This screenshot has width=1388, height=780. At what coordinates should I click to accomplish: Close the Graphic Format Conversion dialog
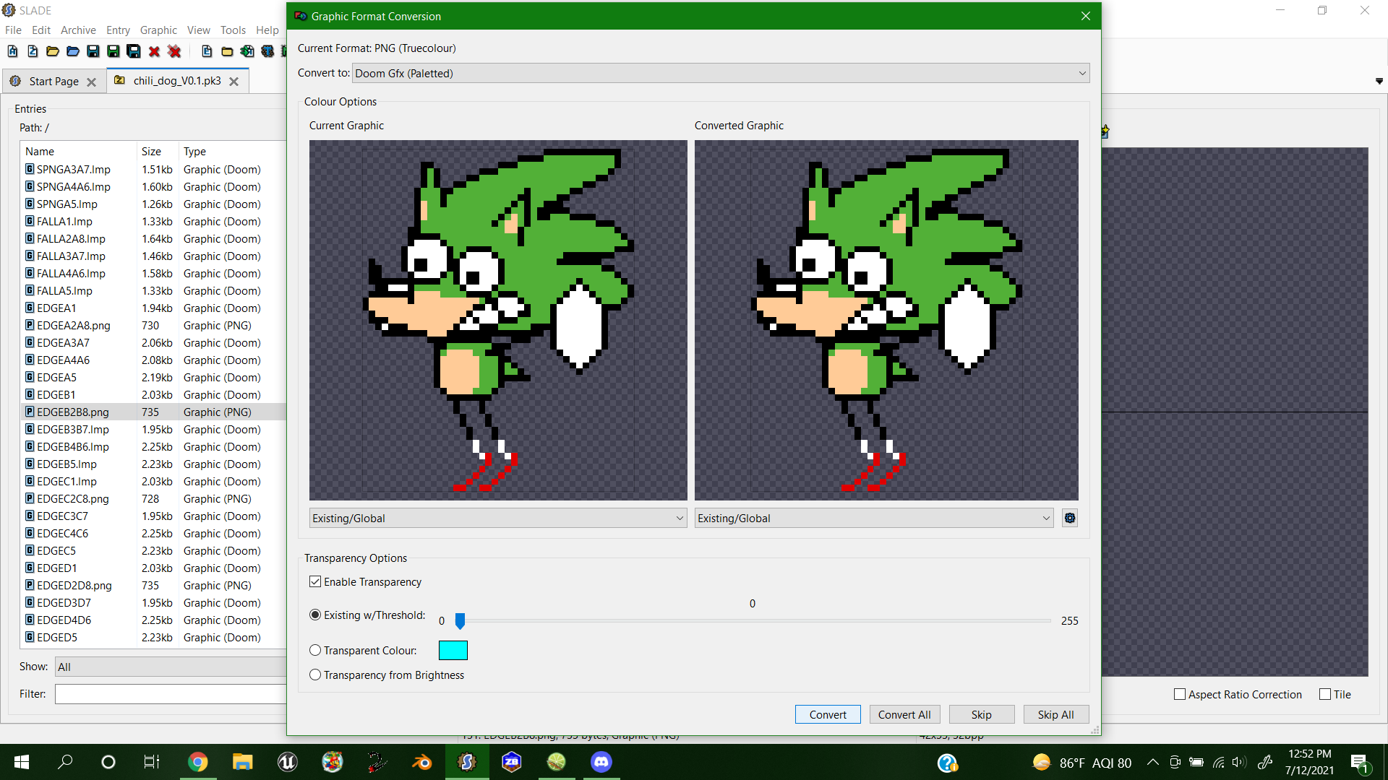point(1085,17)
